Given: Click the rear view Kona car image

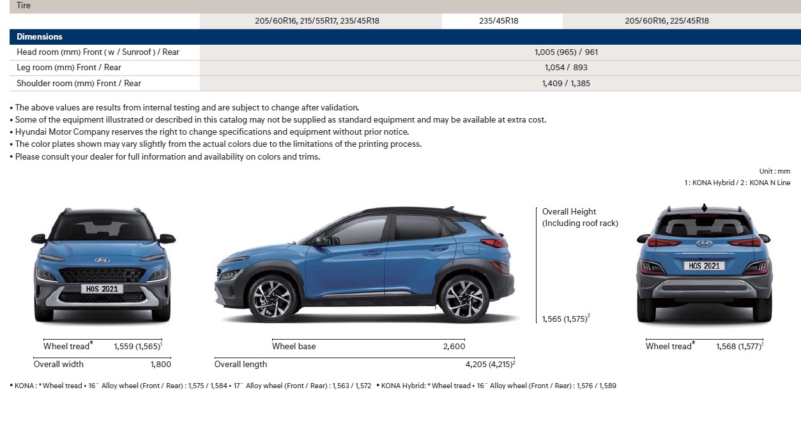Looking at the screenshot, I should click(705, 263).
